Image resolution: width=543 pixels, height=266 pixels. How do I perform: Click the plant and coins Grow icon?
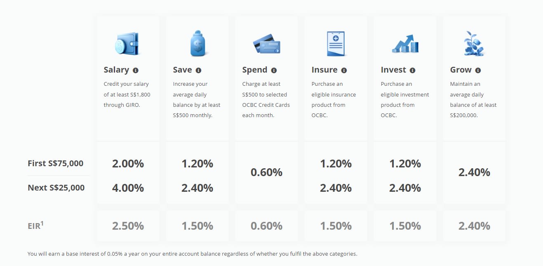(474, 43)
